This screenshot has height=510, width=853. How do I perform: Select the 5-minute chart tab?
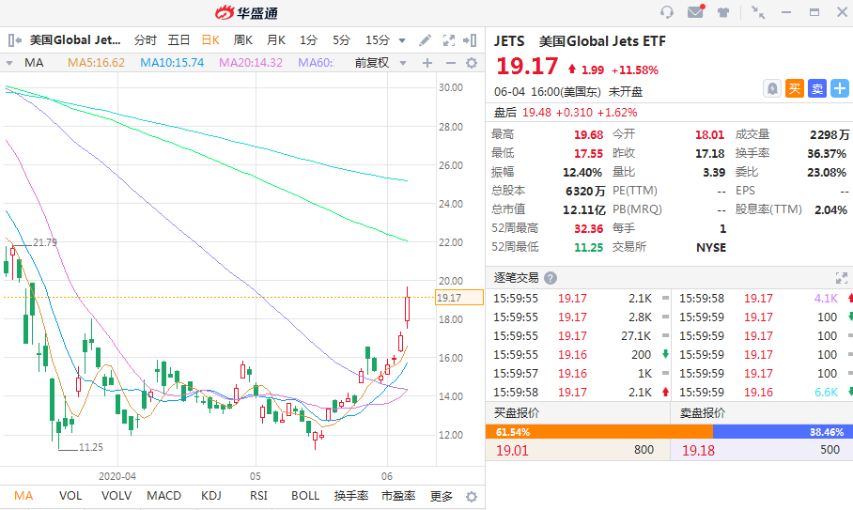coord(342,40)
